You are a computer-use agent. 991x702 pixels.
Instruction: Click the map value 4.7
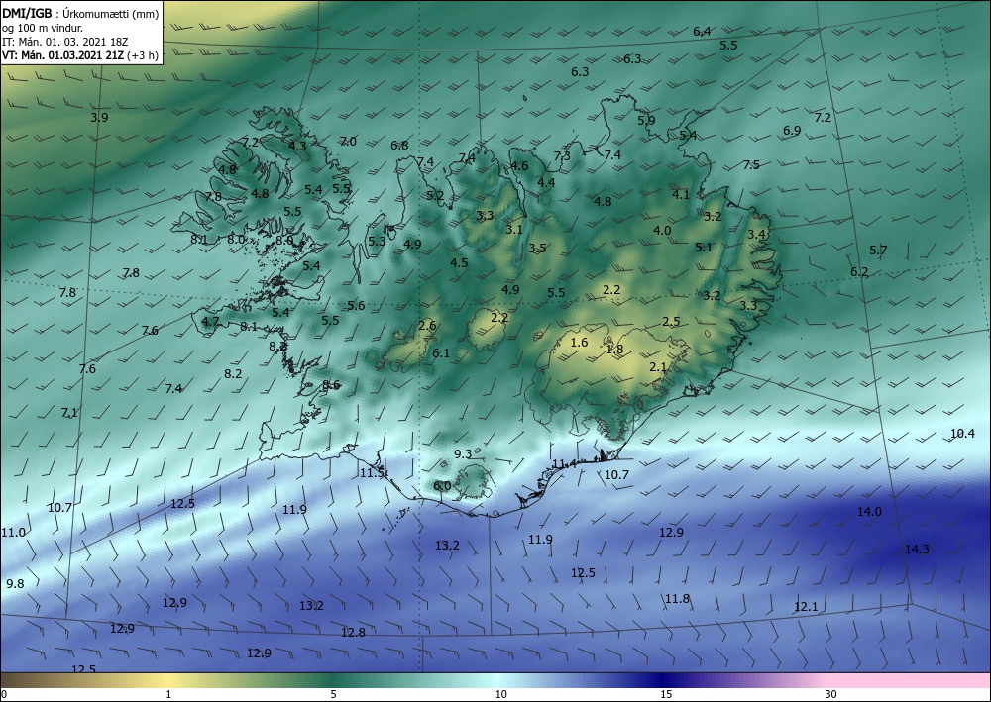click(210, 321)
